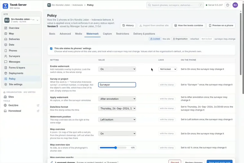Screen dimensions: 244x163
Task: Click the '40%' slider value
Action: point(133,148)
